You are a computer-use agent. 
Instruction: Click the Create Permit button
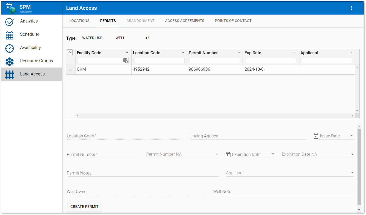click(84, 207)
